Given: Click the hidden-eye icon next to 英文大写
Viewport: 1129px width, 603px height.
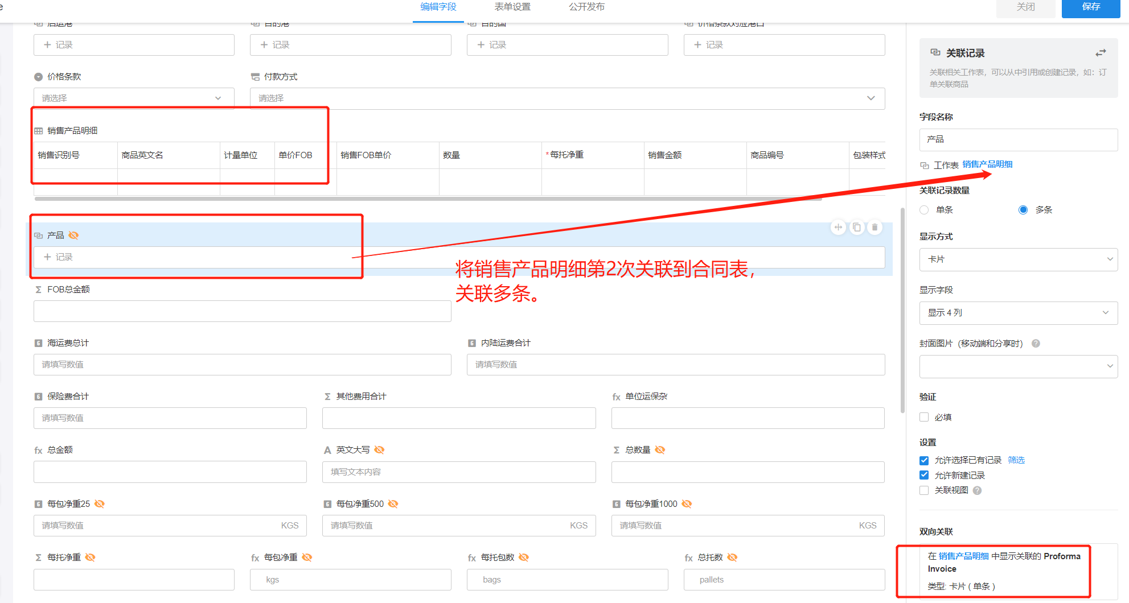Looking at the screenshot, I should pyautogui.click(x=379, y=450).
